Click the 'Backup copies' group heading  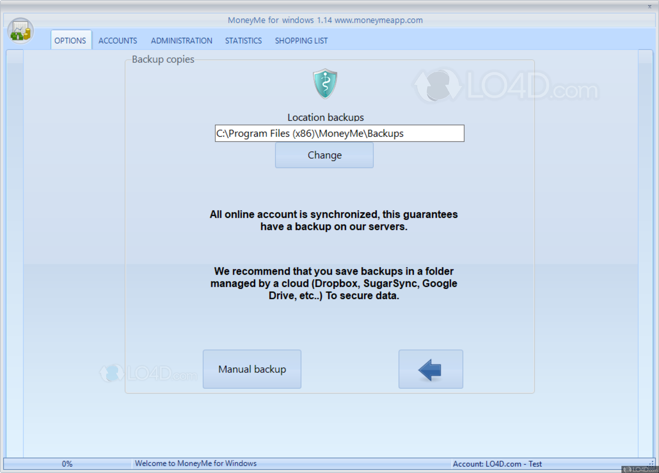click(x=163, y=59)
